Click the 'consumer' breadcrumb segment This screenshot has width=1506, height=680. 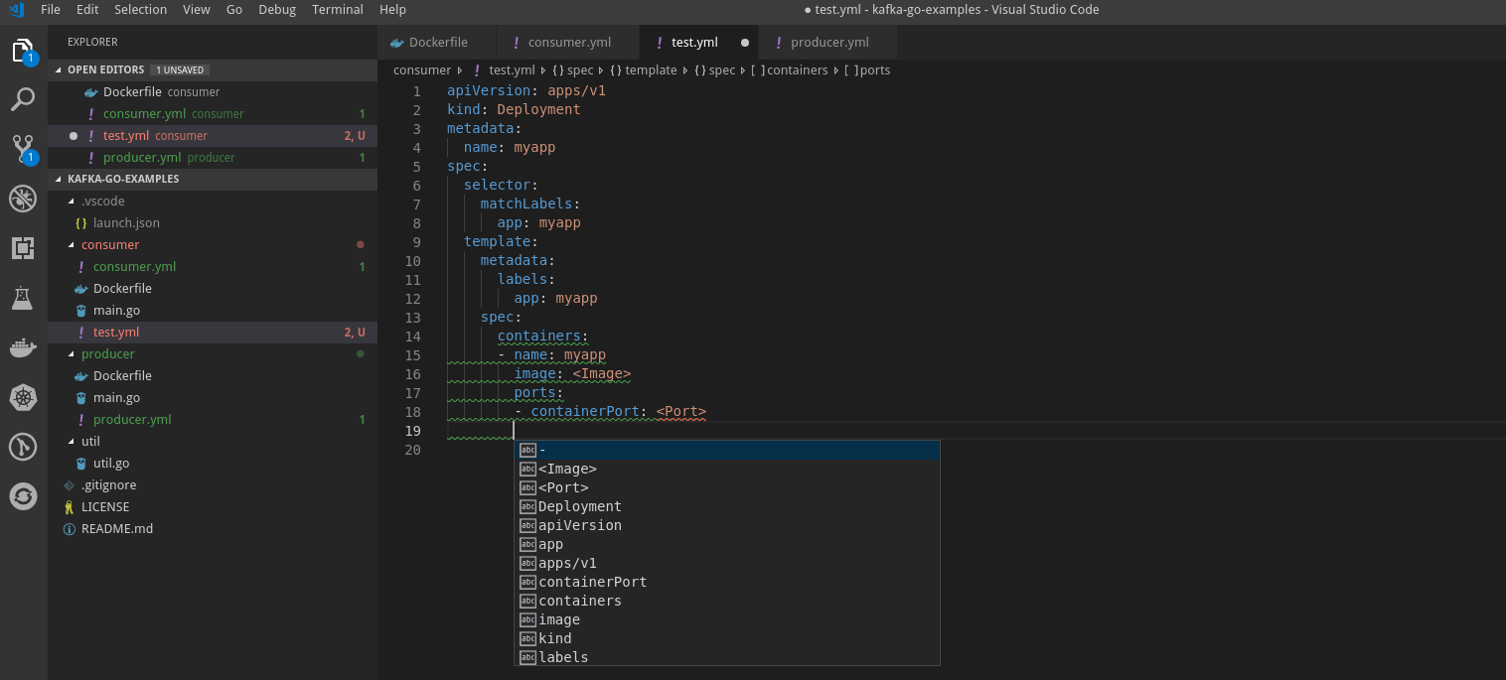(x=422, y=70)
